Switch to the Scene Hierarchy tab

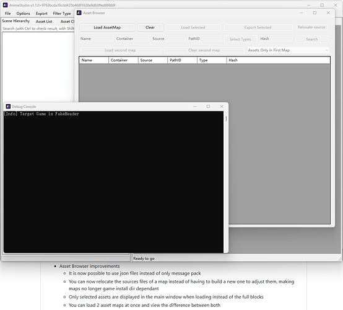pos(15,21)
